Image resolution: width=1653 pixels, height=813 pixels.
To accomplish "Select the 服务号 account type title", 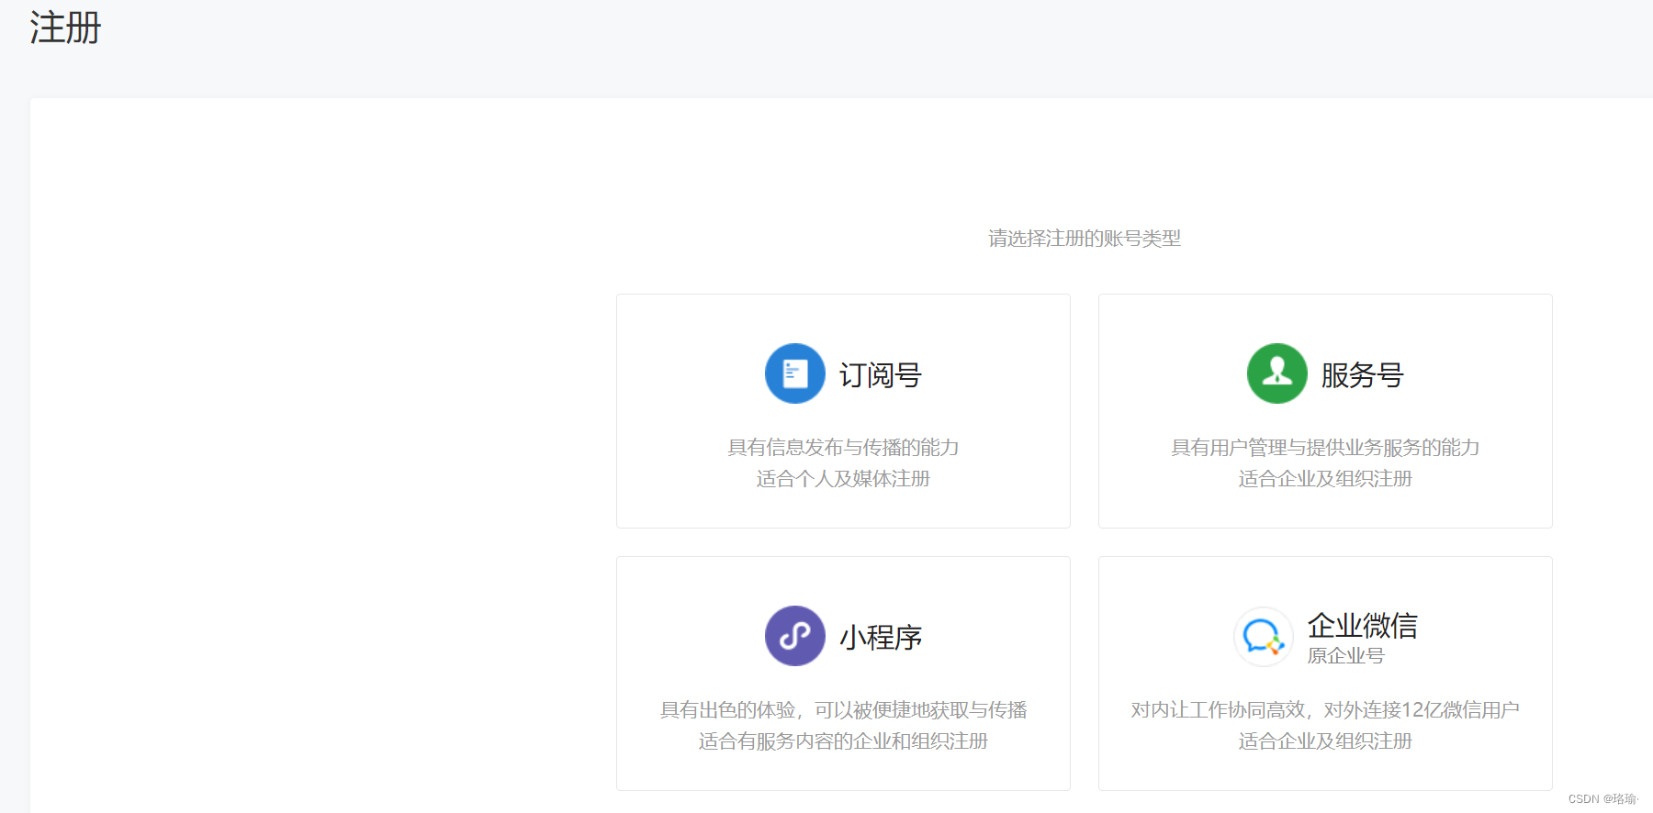I will pyautogui.click(x=1363, y=375).
